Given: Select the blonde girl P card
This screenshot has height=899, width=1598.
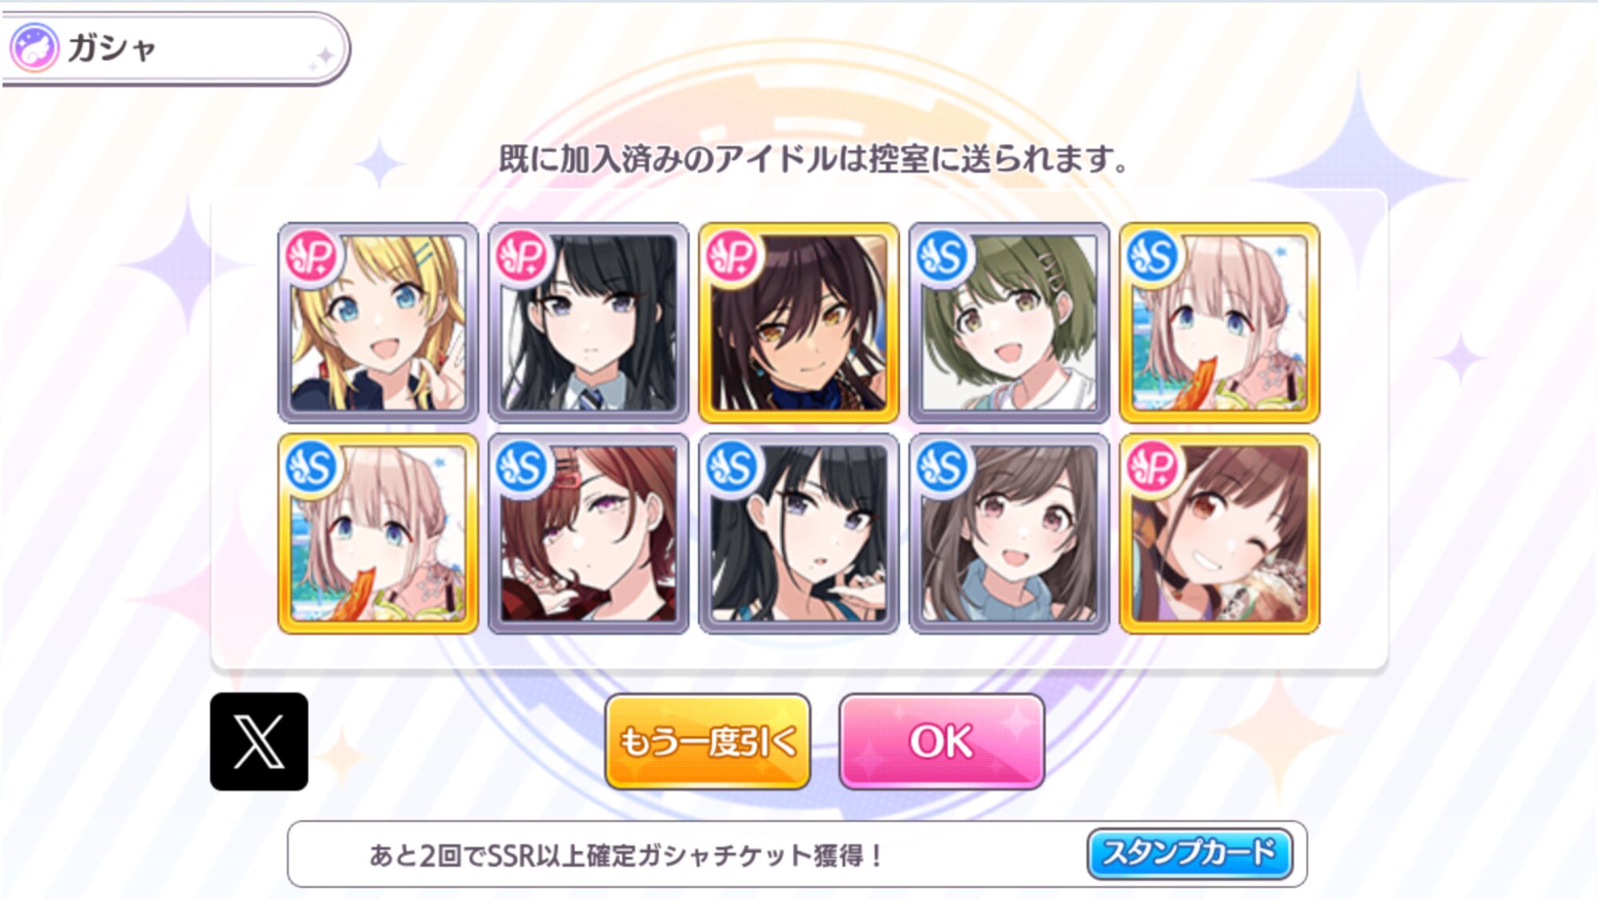Looking at the screenshot, I should (378, 323).
